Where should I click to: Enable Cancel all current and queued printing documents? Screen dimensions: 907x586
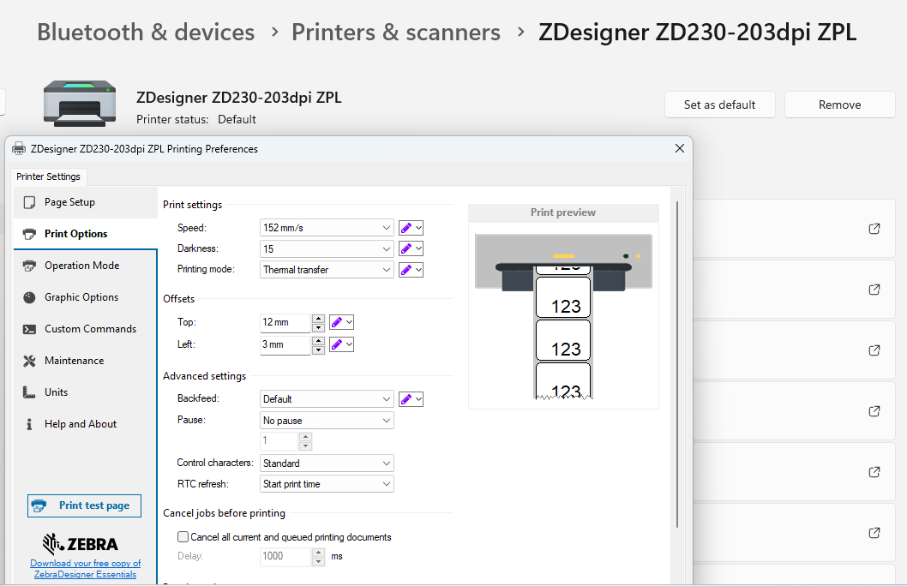point(183,537)
